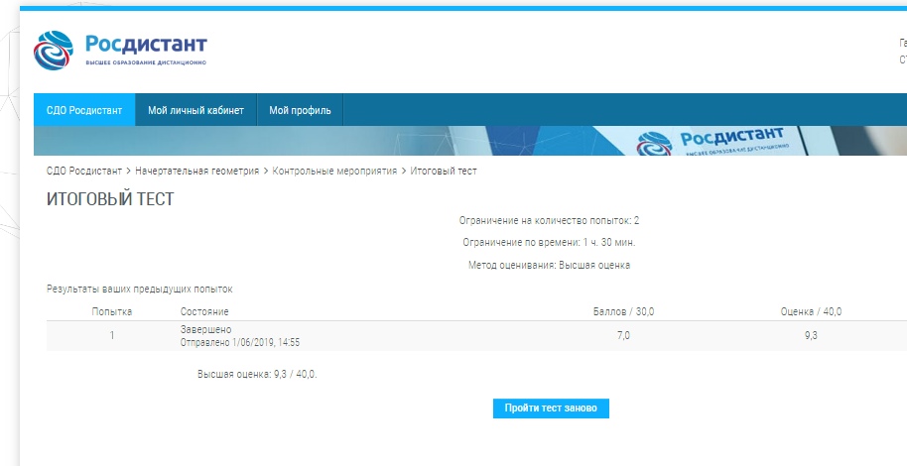Click the Состояние column header

click(204, 311)
